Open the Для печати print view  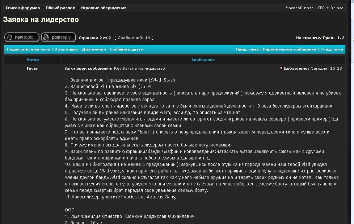[x=94, y=49]
